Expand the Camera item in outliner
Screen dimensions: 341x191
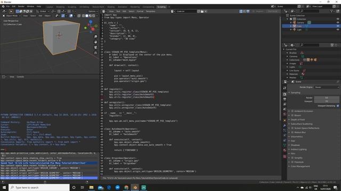tap(291, 22)
